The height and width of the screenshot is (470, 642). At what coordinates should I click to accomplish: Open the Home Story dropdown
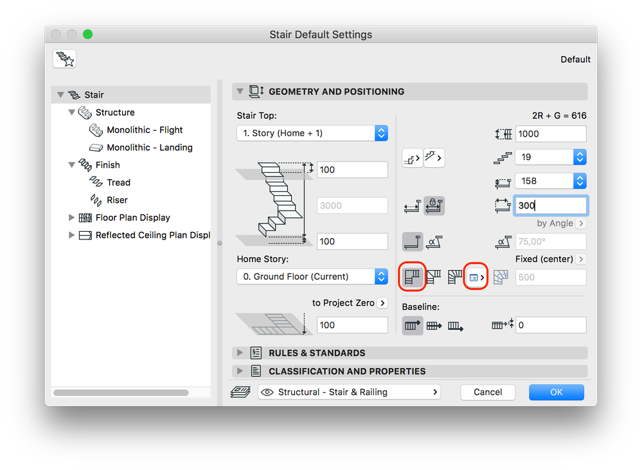point(312,276)
